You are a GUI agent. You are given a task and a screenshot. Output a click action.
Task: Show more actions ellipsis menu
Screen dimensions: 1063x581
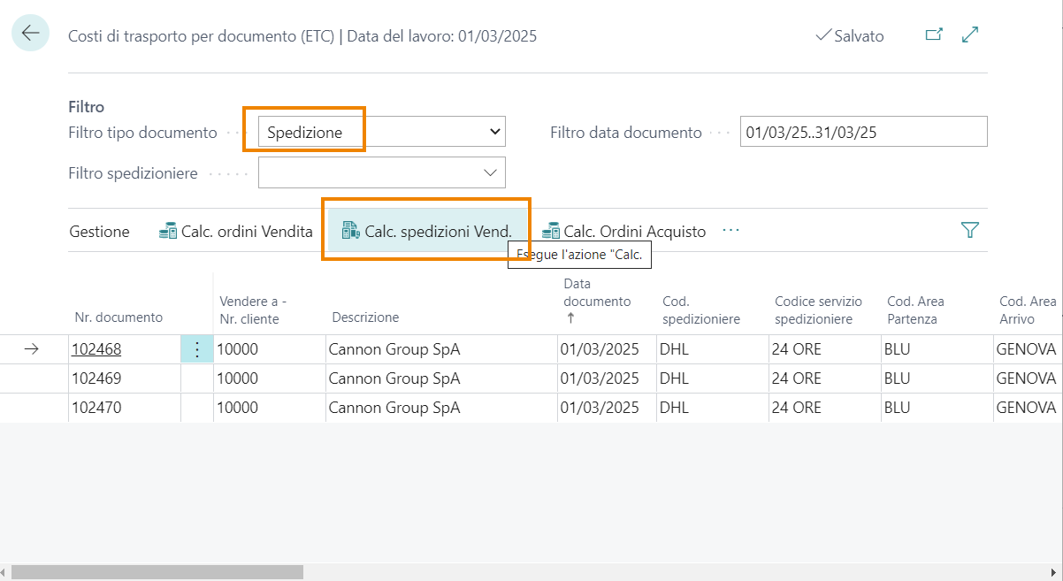pyautogui.click(x=730, y=231)
